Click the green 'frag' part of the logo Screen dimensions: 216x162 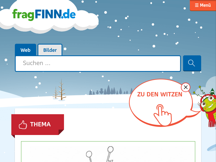23,15
